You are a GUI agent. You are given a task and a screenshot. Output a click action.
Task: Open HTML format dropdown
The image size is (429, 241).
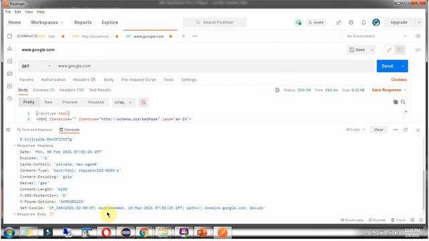point(123,102)
